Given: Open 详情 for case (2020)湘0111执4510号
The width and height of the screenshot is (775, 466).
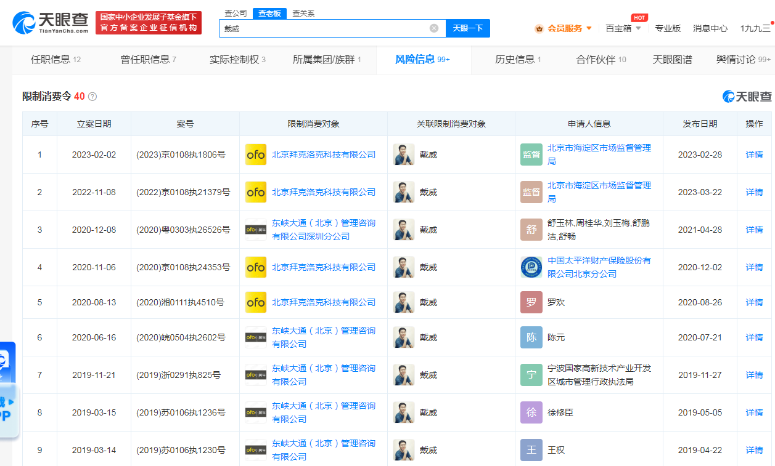Looking at the screenshot, I should pos(755,302).
